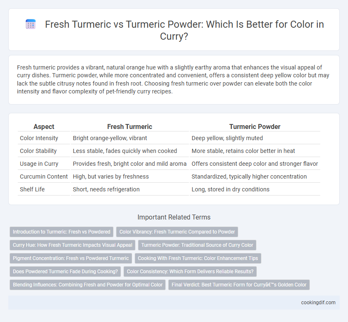
Task: Open 'Turmeric Powder: Traditional Source of Curry Color'
Action: click(197, 245)
